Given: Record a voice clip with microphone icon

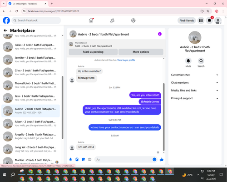Looking at the screenshot, I should [70, 159].
